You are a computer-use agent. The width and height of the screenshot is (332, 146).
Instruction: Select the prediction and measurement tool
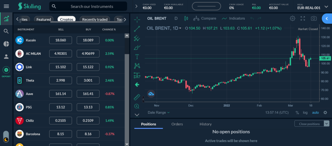pyautogui.click(x=137, y=75)
